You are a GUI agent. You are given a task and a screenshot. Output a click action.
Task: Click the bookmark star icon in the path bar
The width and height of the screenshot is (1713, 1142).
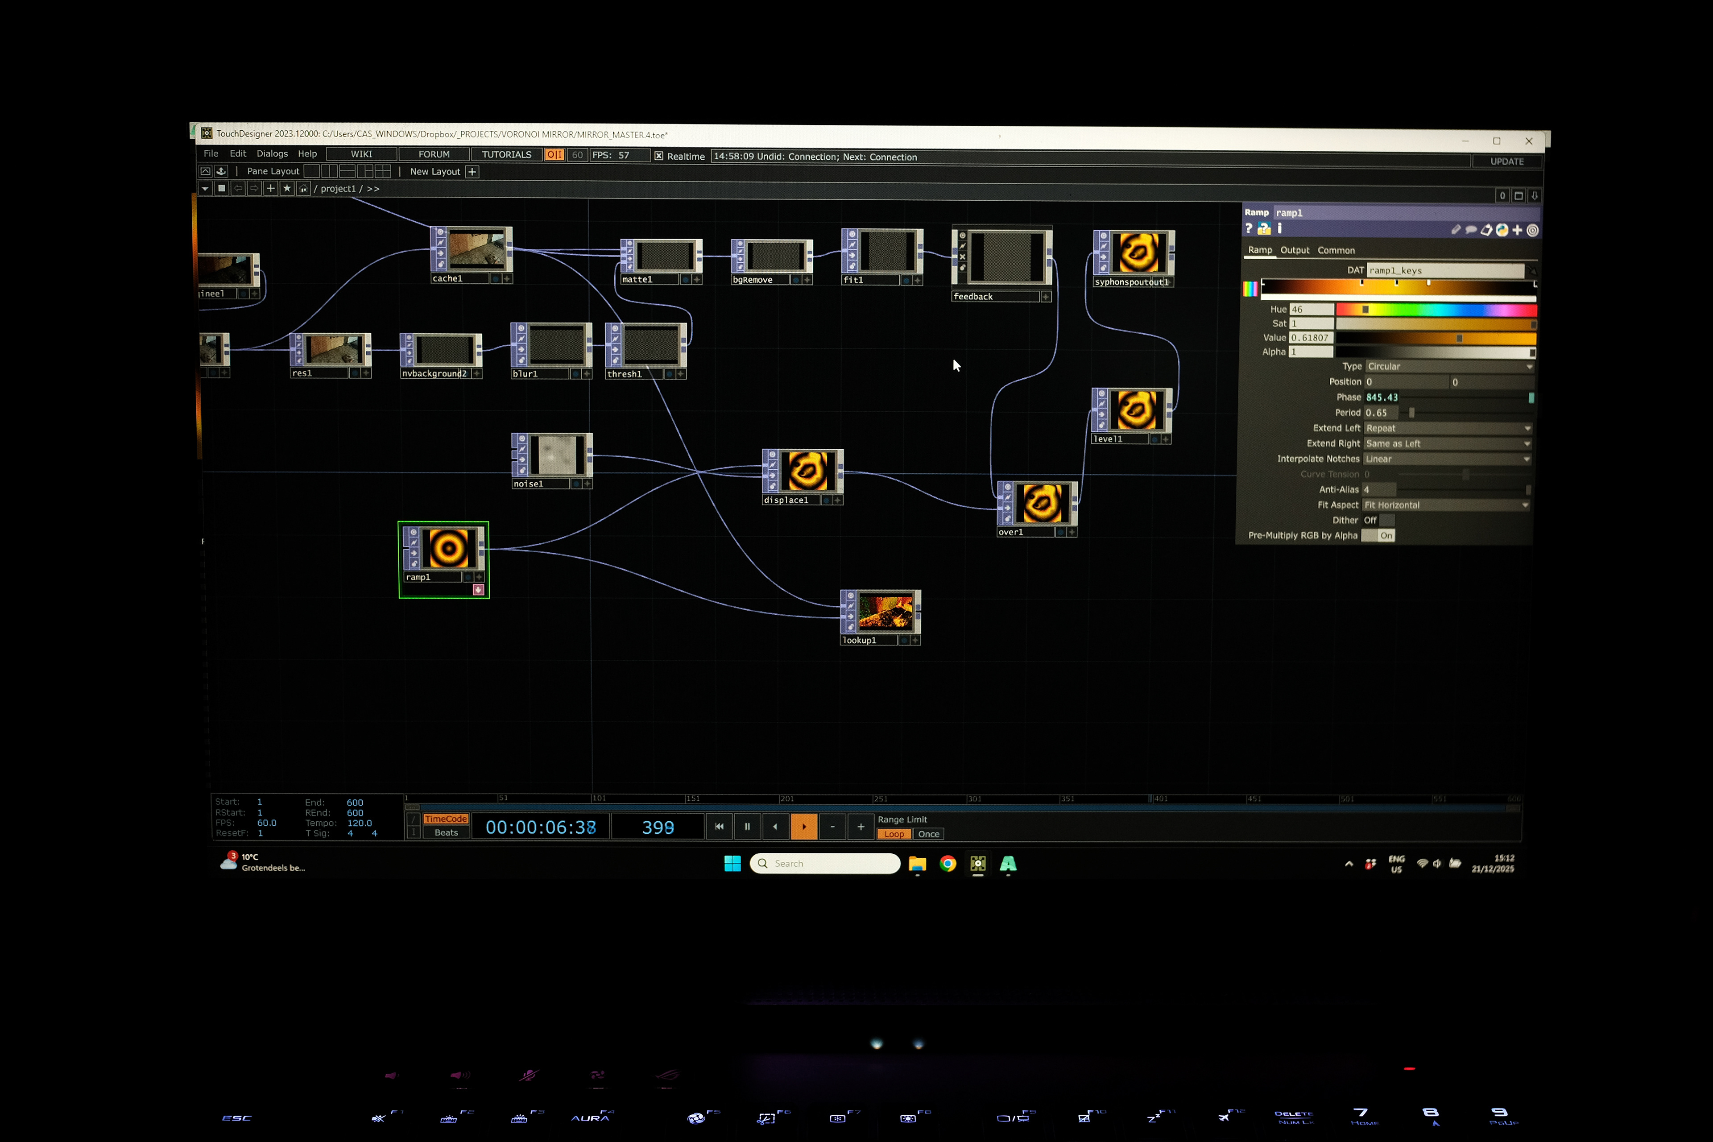(x=287, y=189)
